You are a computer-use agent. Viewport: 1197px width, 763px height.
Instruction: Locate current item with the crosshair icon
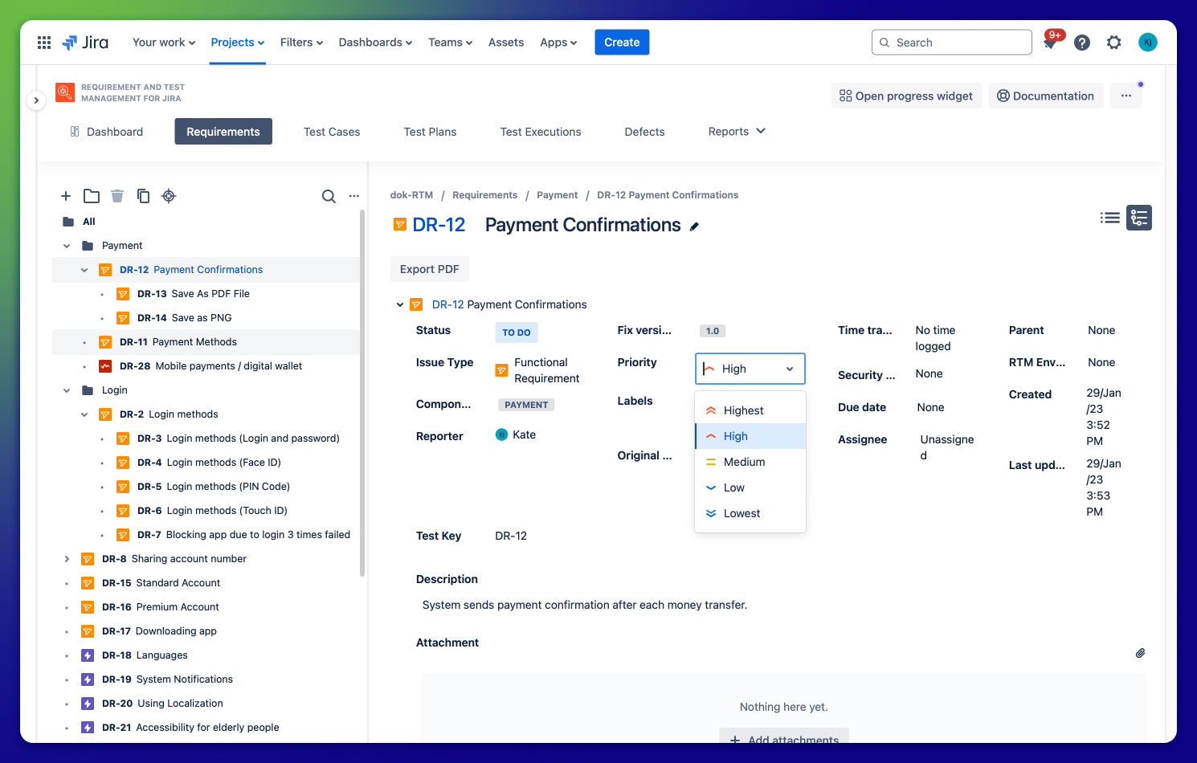(169, 196)
